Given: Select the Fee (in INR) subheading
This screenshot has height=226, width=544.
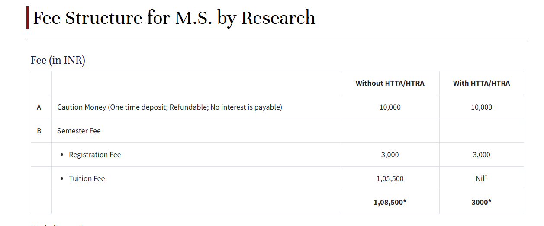Looking at the screenshot, I should pos(58,60).
